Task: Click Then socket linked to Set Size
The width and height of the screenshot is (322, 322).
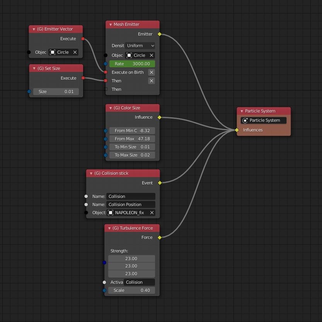Action: point(106,81)
